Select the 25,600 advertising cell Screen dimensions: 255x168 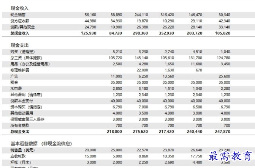225,76
